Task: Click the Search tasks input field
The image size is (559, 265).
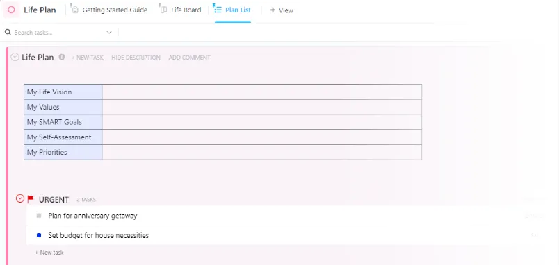Action: tap(59, 33)
